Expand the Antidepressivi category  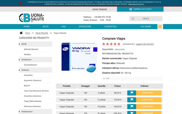tap(36, 111)
